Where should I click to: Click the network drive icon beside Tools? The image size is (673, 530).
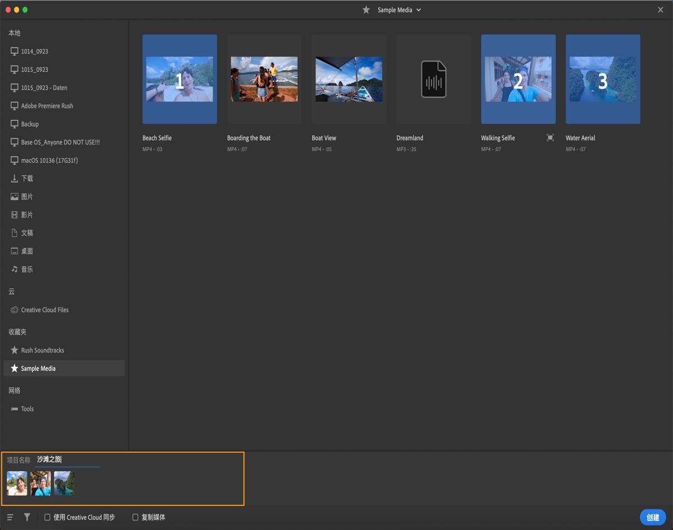(x=15, y=409)
